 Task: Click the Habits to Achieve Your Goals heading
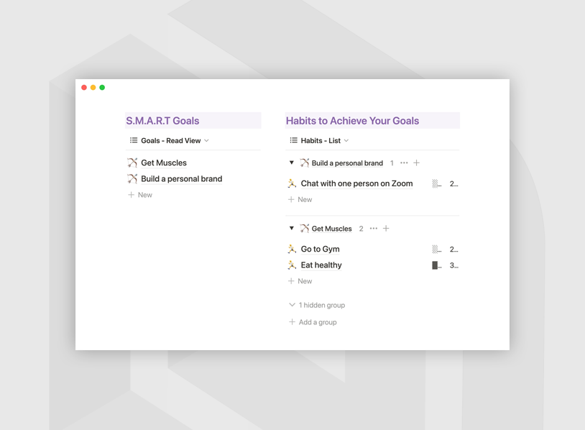tap(352, 121)
